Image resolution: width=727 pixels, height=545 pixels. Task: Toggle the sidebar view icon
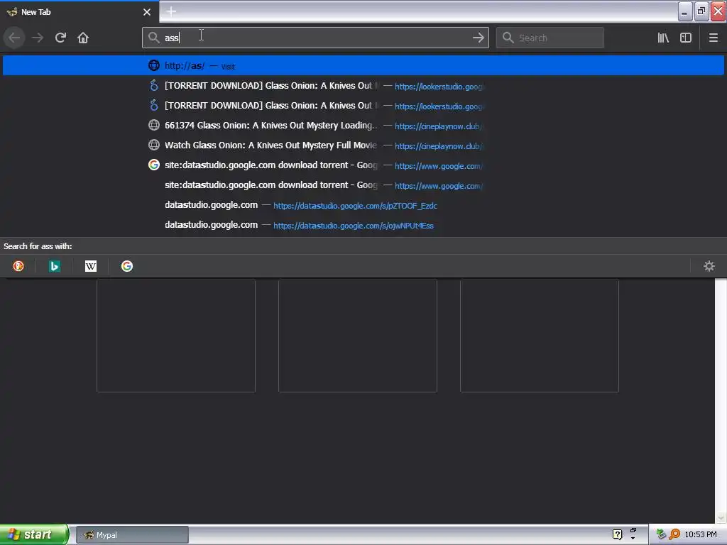tap(686, 38)
